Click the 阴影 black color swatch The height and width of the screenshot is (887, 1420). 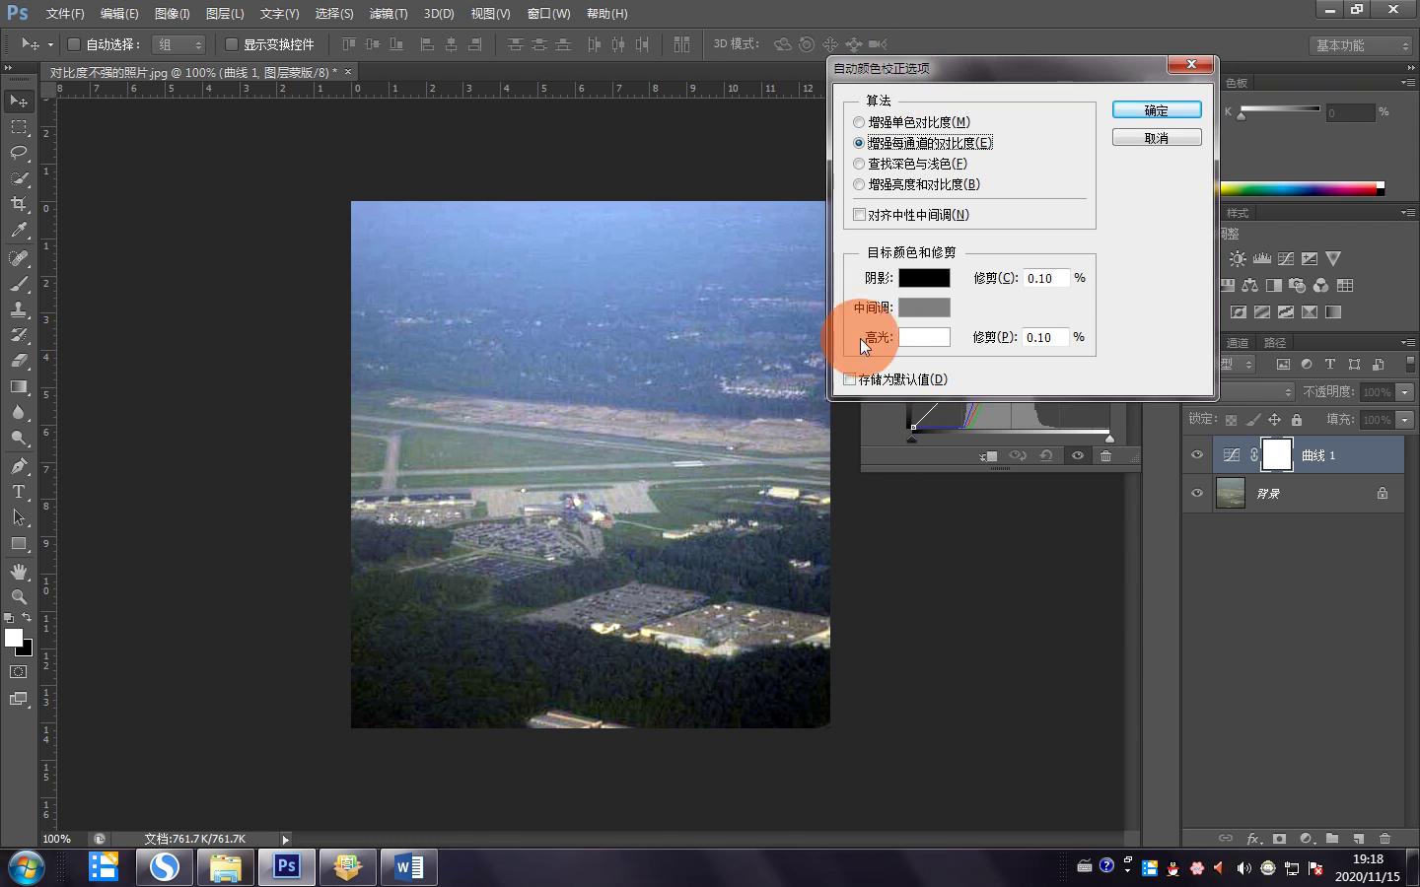[924, 278]
